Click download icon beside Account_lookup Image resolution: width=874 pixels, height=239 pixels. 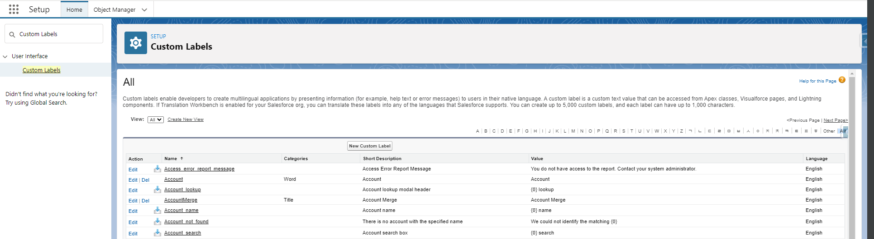(x=158, y=189)
